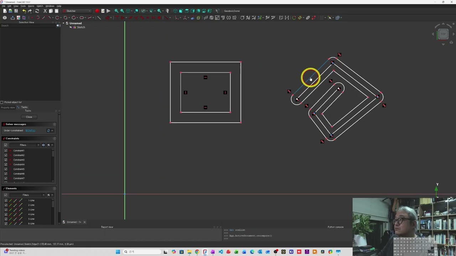Tick the Picked object list checkbox

click(x=2, y=102)
